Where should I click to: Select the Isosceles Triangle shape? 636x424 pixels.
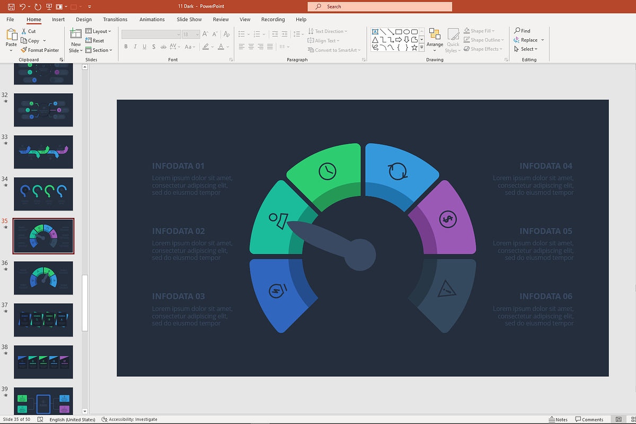pyautogui.click(x=375, y=39)
